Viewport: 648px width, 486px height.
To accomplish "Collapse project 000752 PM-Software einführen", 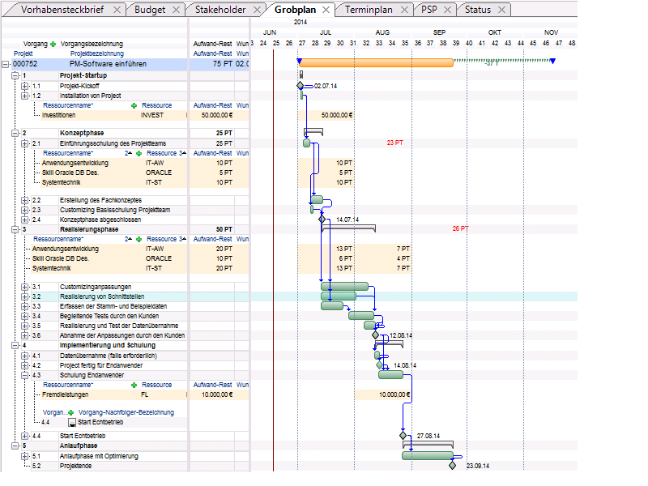I will pyautogui.click(x=6, y=64).
